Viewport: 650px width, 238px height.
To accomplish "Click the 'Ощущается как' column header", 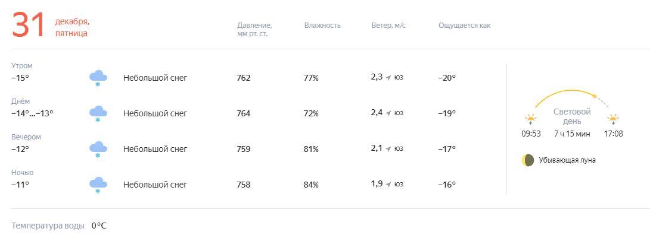I will pyautogui.click(x=465, y=26).
